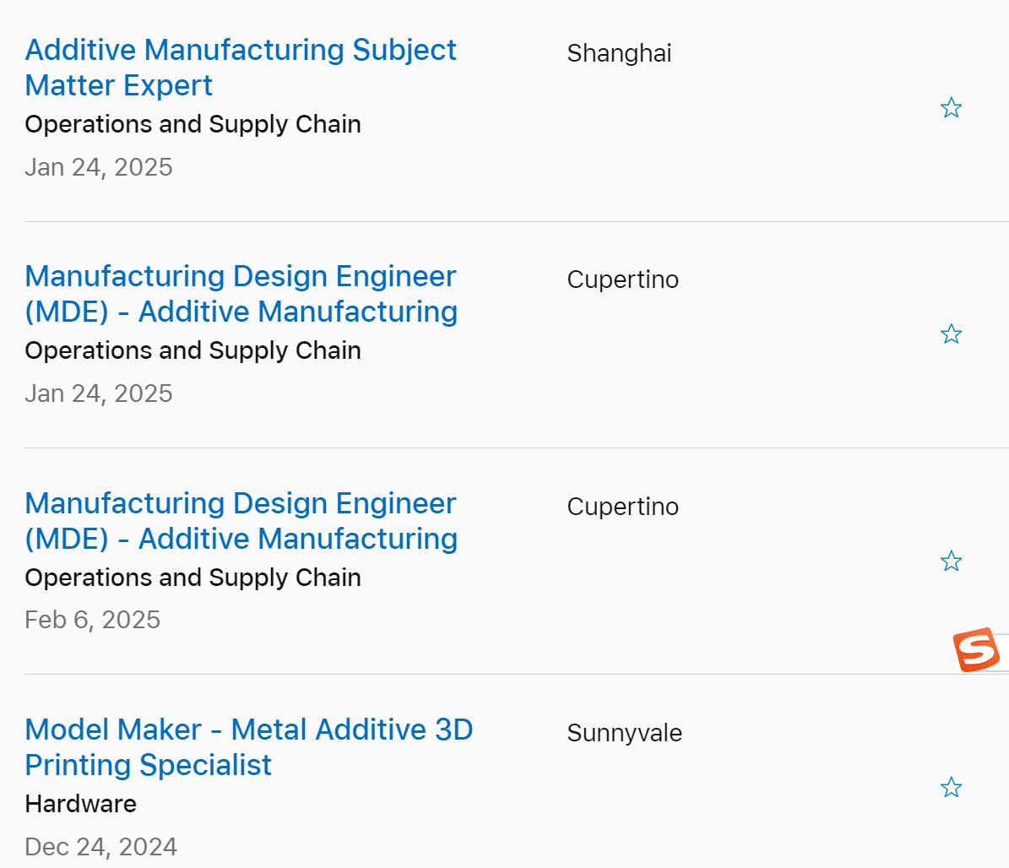This screenshot has height=868, width=1009.
Task: Click Operations and Supply Chain under Shanghai job
Action: 193,124
